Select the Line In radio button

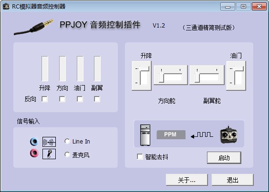[x=67, y=141]
